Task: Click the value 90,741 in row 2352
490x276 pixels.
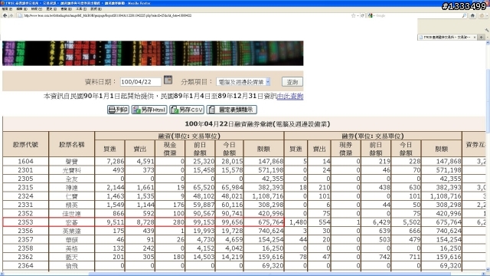Action: click(x=231, y=213)
